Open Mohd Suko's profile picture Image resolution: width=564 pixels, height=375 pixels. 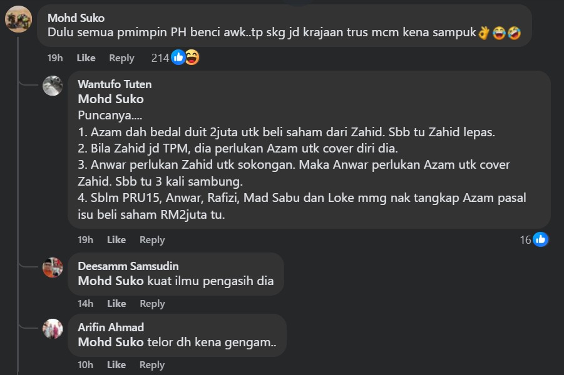coord(19,19)
